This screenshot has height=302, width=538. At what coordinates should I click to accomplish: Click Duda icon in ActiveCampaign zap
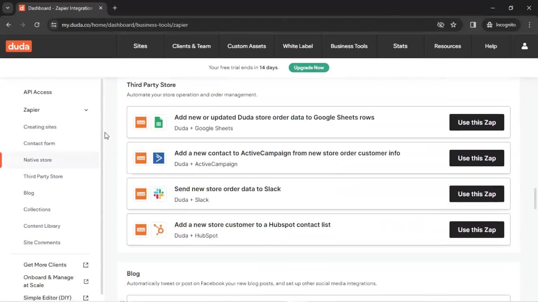coord(141,158)
